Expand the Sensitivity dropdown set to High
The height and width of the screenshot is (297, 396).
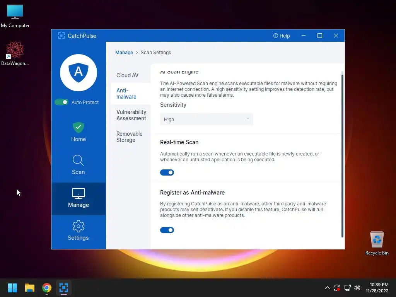[207, 119]
